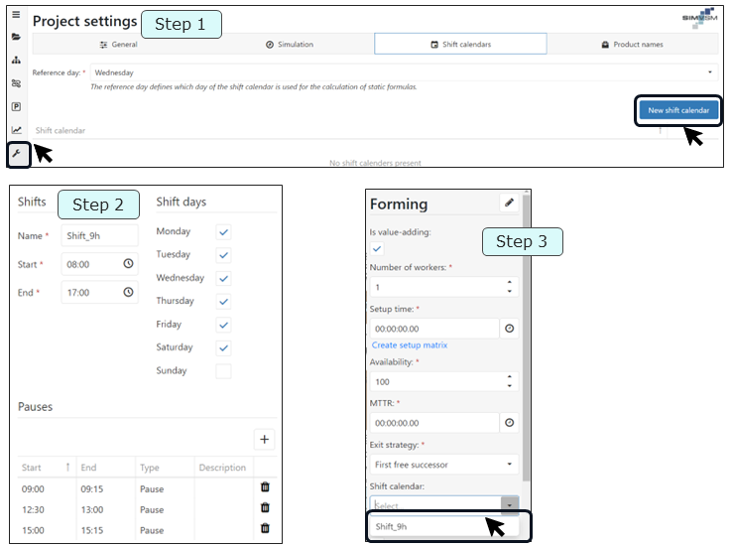Click the open folder icon in sidebar
732x548 pixels.
pyautogui.click(x=16, y=37)
